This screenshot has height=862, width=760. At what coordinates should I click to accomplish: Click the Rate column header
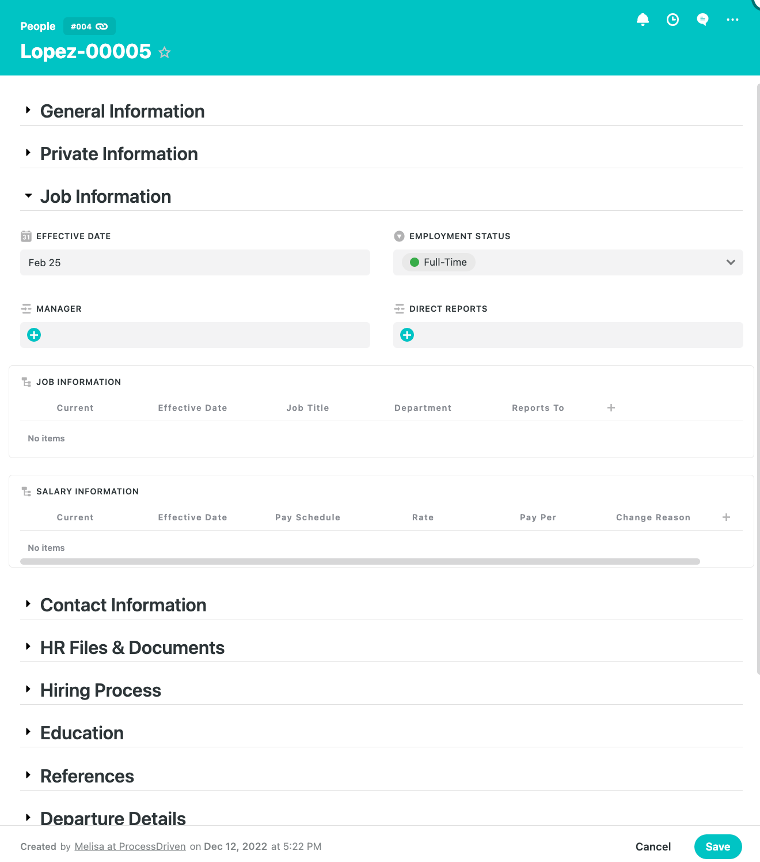[x=423, y=517]
